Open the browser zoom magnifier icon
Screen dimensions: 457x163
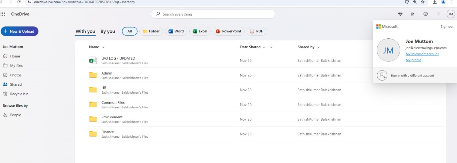pos(415,2)
